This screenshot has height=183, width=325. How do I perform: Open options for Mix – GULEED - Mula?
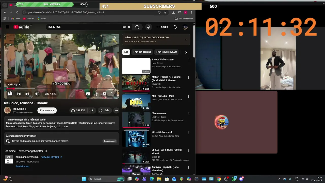[189, 96]
